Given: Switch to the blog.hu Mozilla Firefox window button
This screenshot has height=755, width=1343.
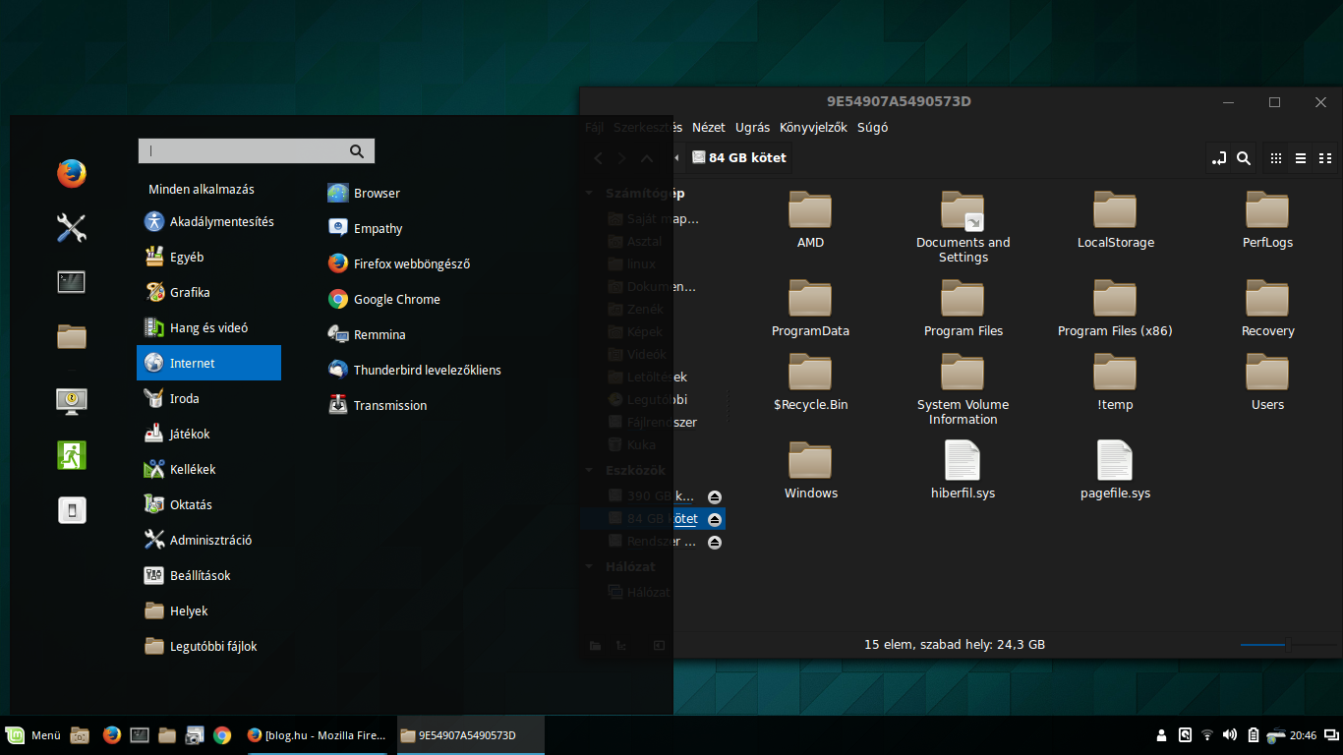Looking at the screenshot, I should tap(317, 735).
